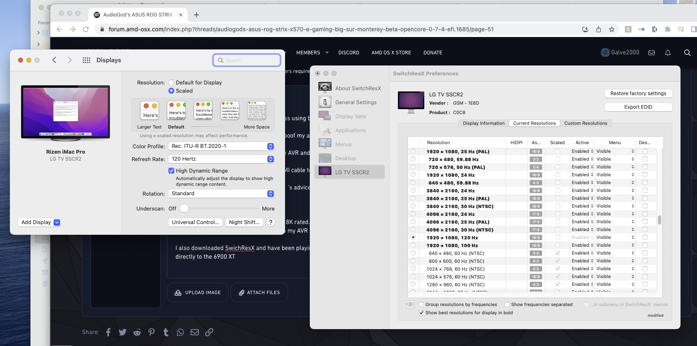
Task: Click the browser reload page icon
Action: click(x=86, y=29)
